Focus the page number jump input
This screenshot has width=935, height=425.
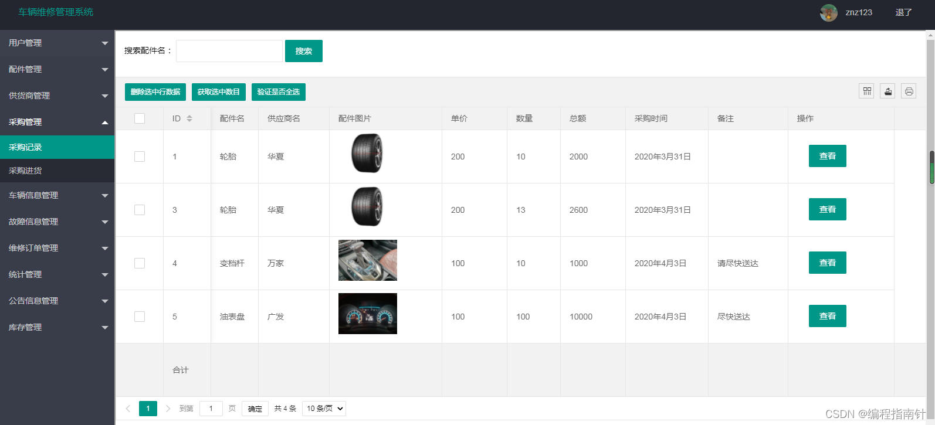[x=211, y=409]
